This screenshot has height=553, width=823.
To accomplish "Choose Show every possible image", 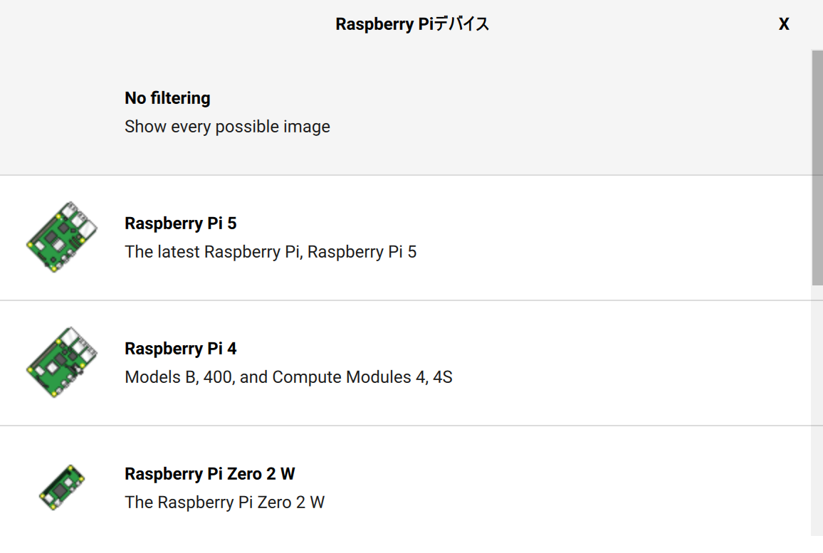I will [227, 126].
